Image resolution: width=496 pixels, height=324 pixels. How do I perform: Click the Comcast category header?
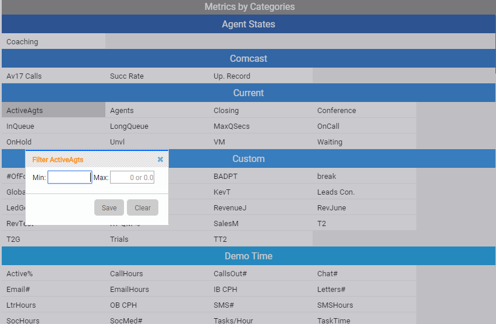pos(248,59)
